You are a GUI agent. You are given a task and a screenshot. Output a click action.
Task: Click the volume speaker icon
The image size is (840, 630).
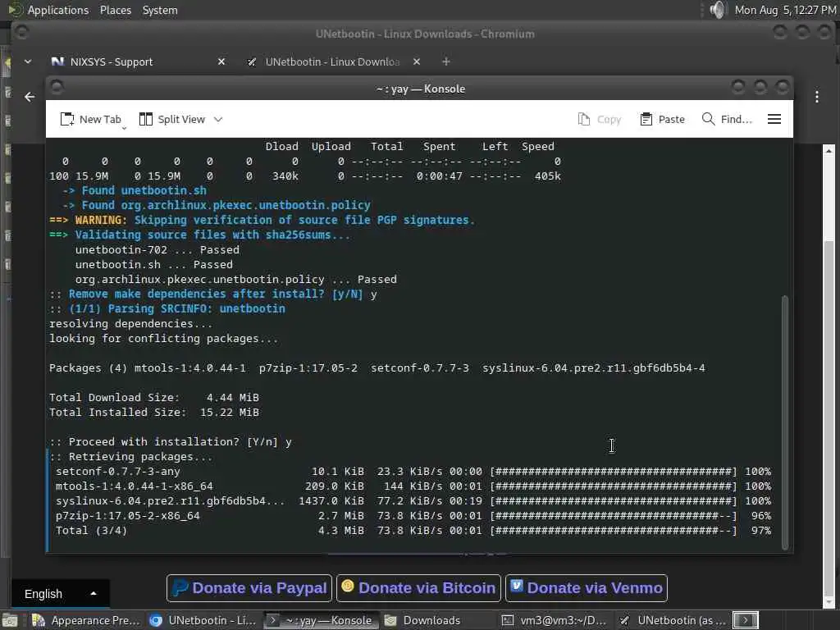tap(717, 10)
